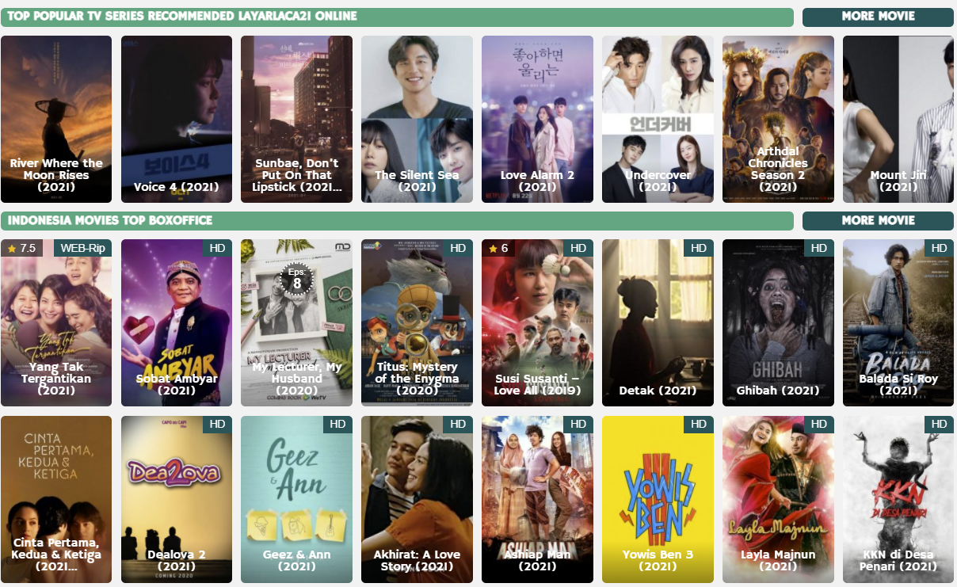The width and height of the screenshot is (957, 587).
Task: Click HD badge on KKN di Desa Penari
Action: point(939,425)
